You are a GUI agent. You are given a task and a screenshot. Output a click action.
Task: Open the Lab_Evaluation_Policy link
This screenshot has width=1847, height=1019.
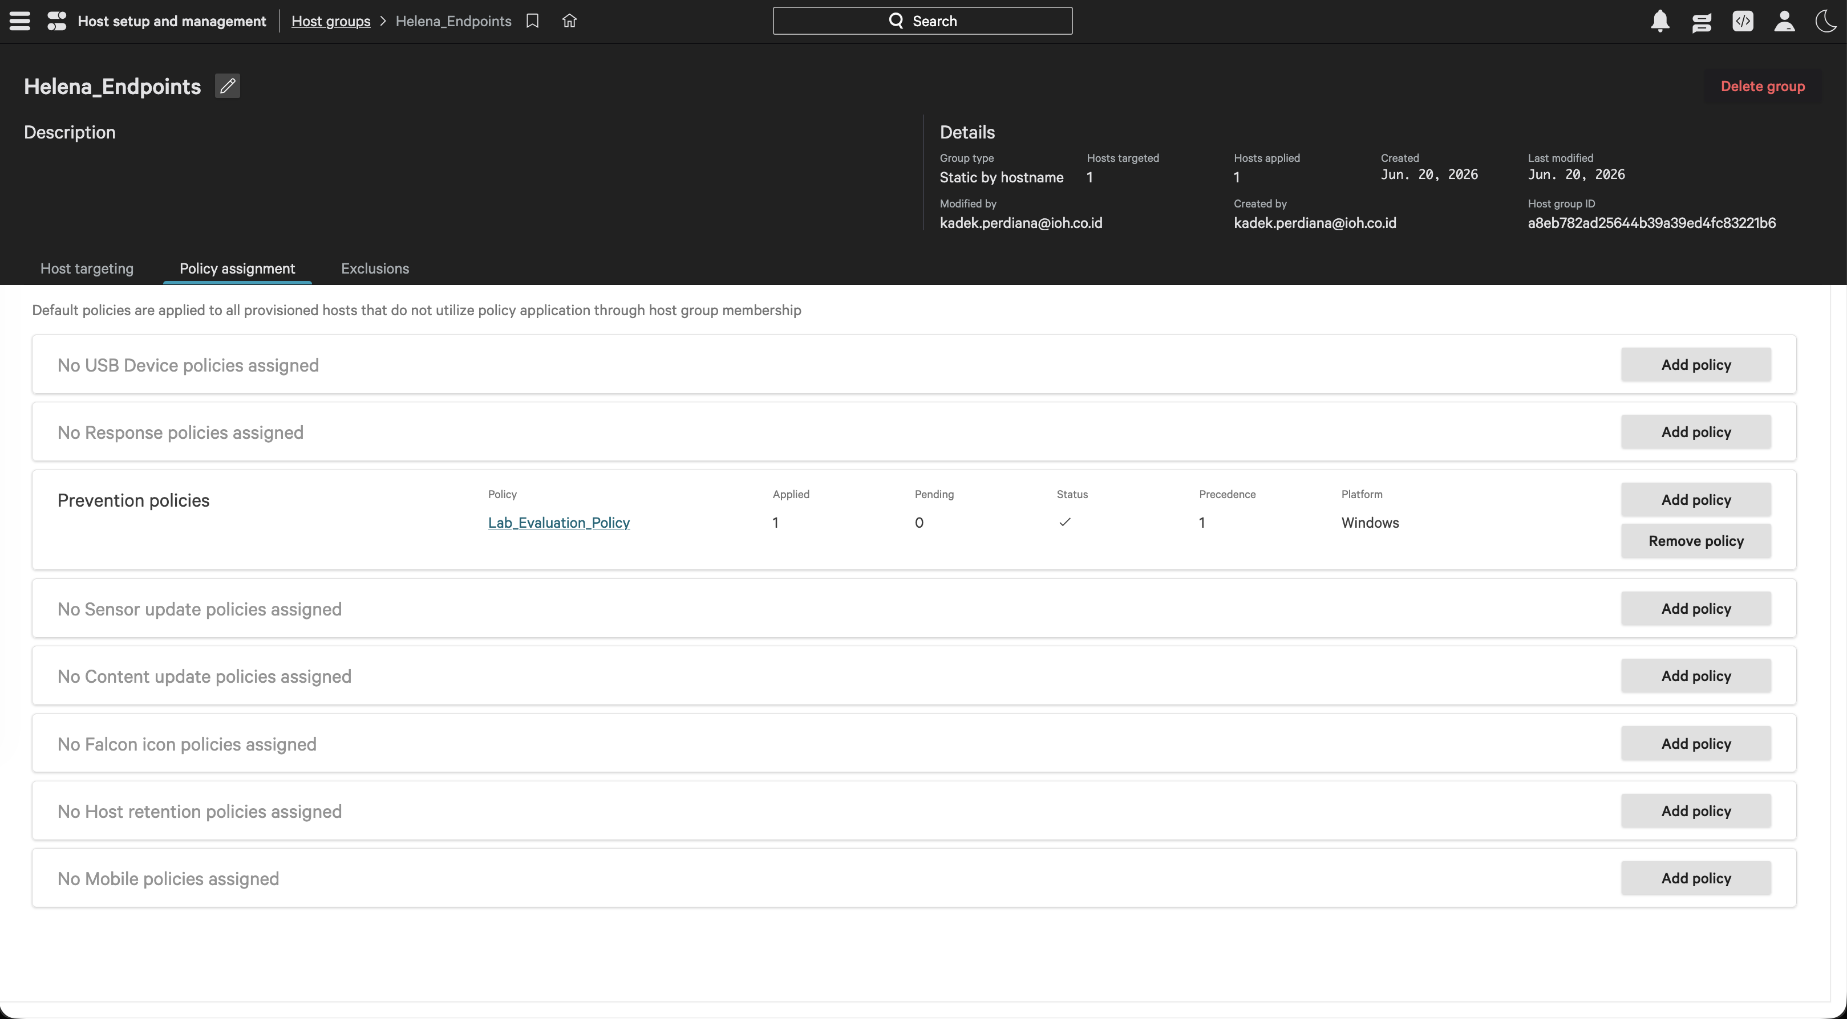(559, 523)
